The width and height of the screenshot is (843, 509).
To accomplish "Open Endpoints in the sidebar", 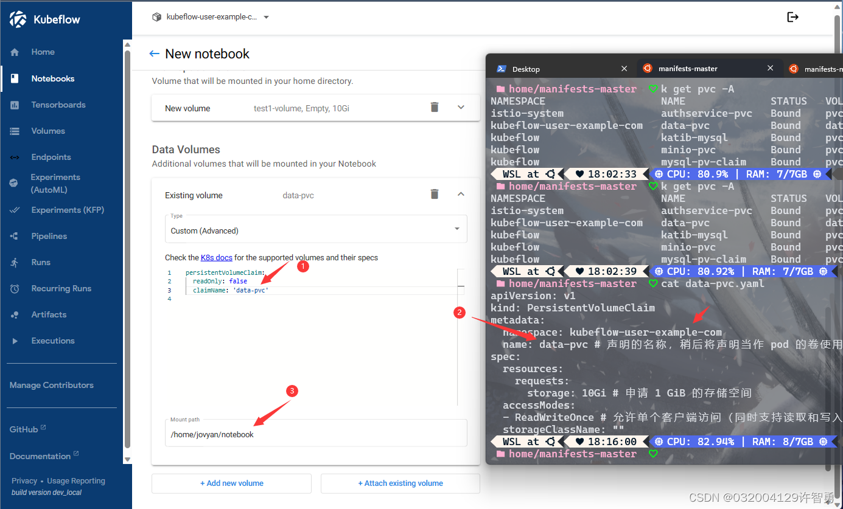I will 51,157.
